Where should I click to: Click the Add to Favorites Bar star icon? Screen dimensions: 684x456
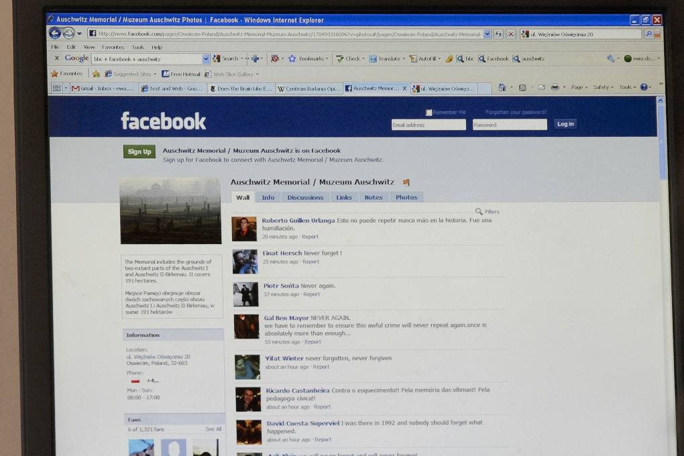tap(96, 74)
